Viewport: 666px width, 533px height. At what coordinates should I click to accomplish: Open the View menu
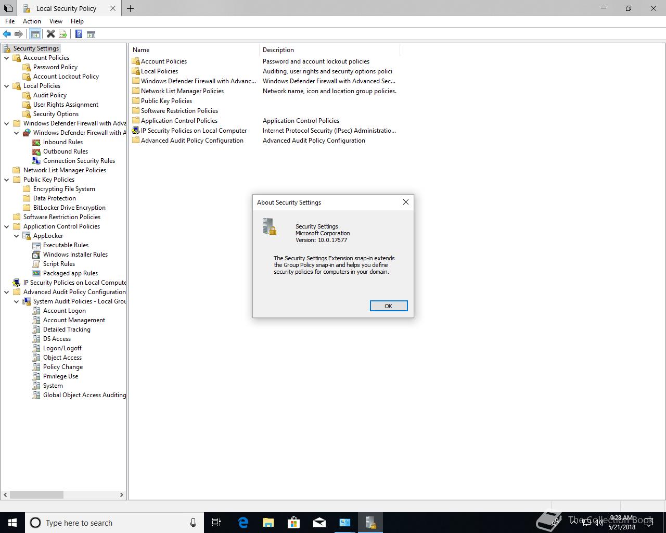click(56, 21)
